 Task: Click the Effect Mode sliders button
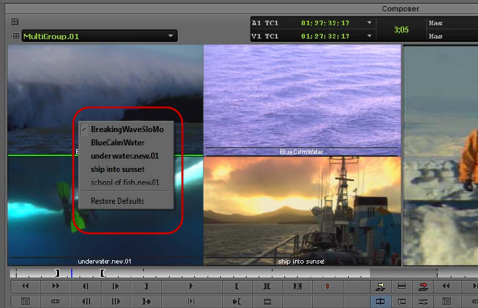[x=423, y=301]
